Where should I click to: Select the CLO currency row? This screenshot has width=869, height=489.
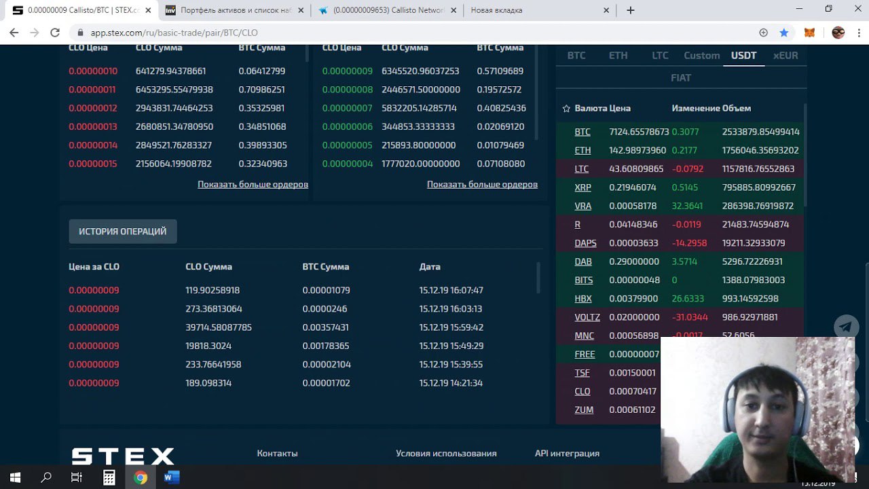click(608, 391)
